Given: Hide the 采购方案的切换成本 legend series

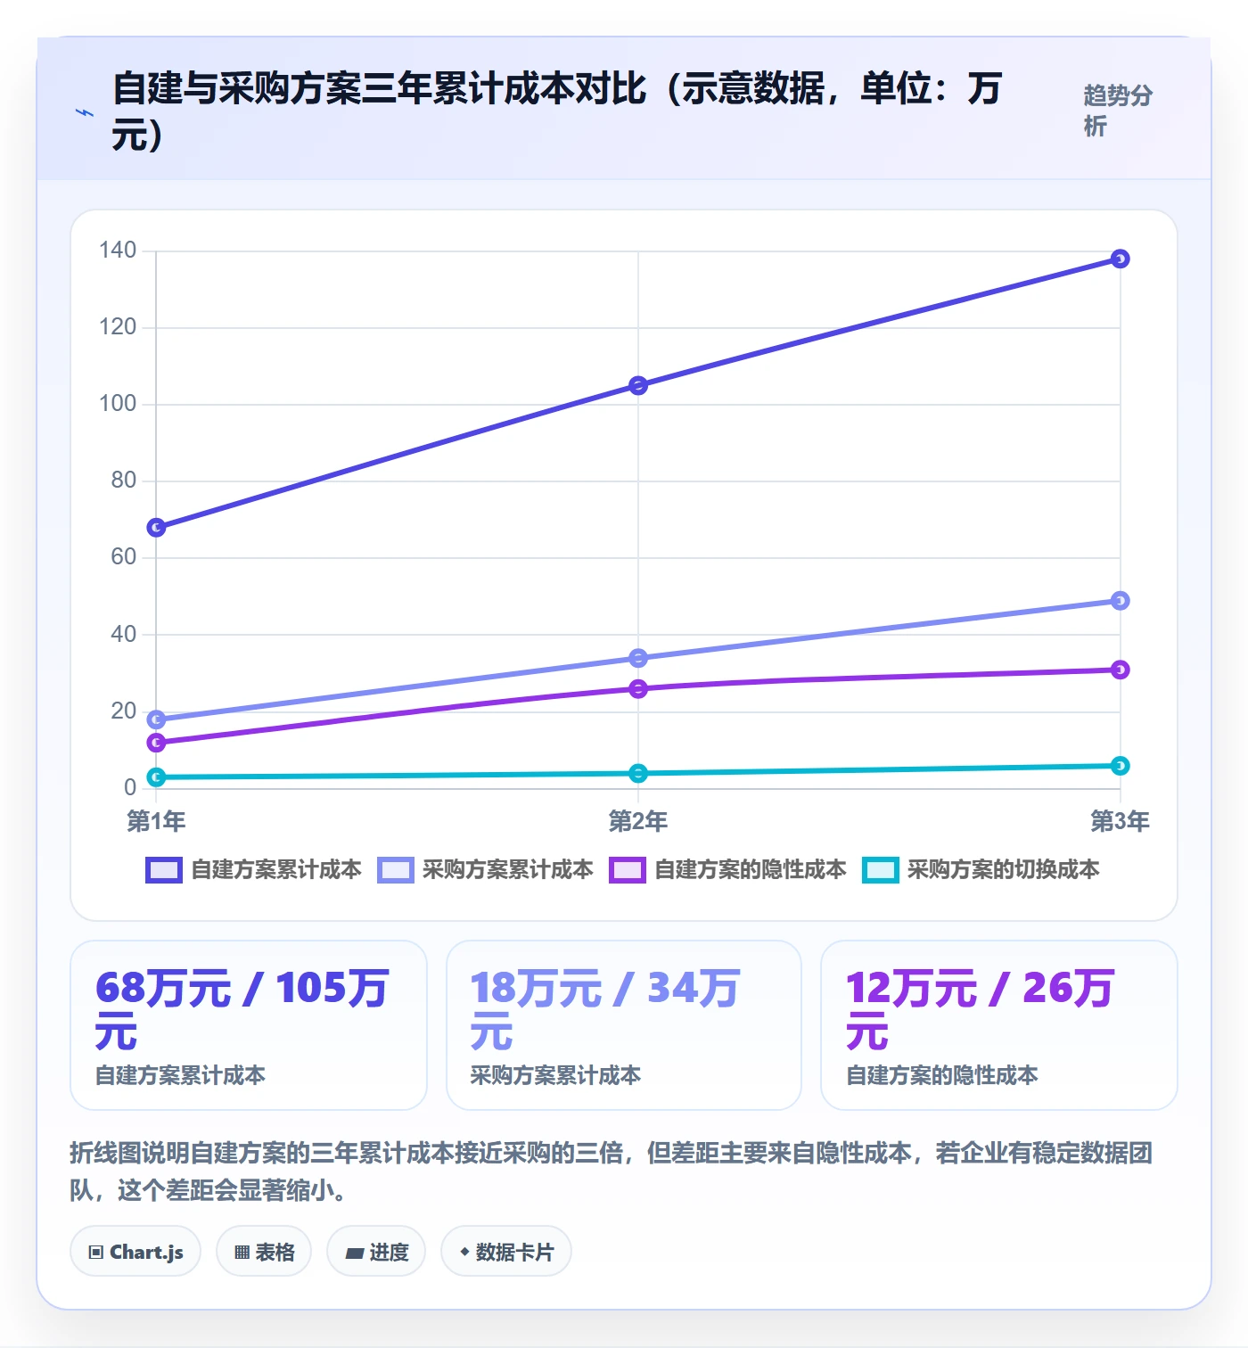Looking at the screenshot, I should tap(981, 870).
